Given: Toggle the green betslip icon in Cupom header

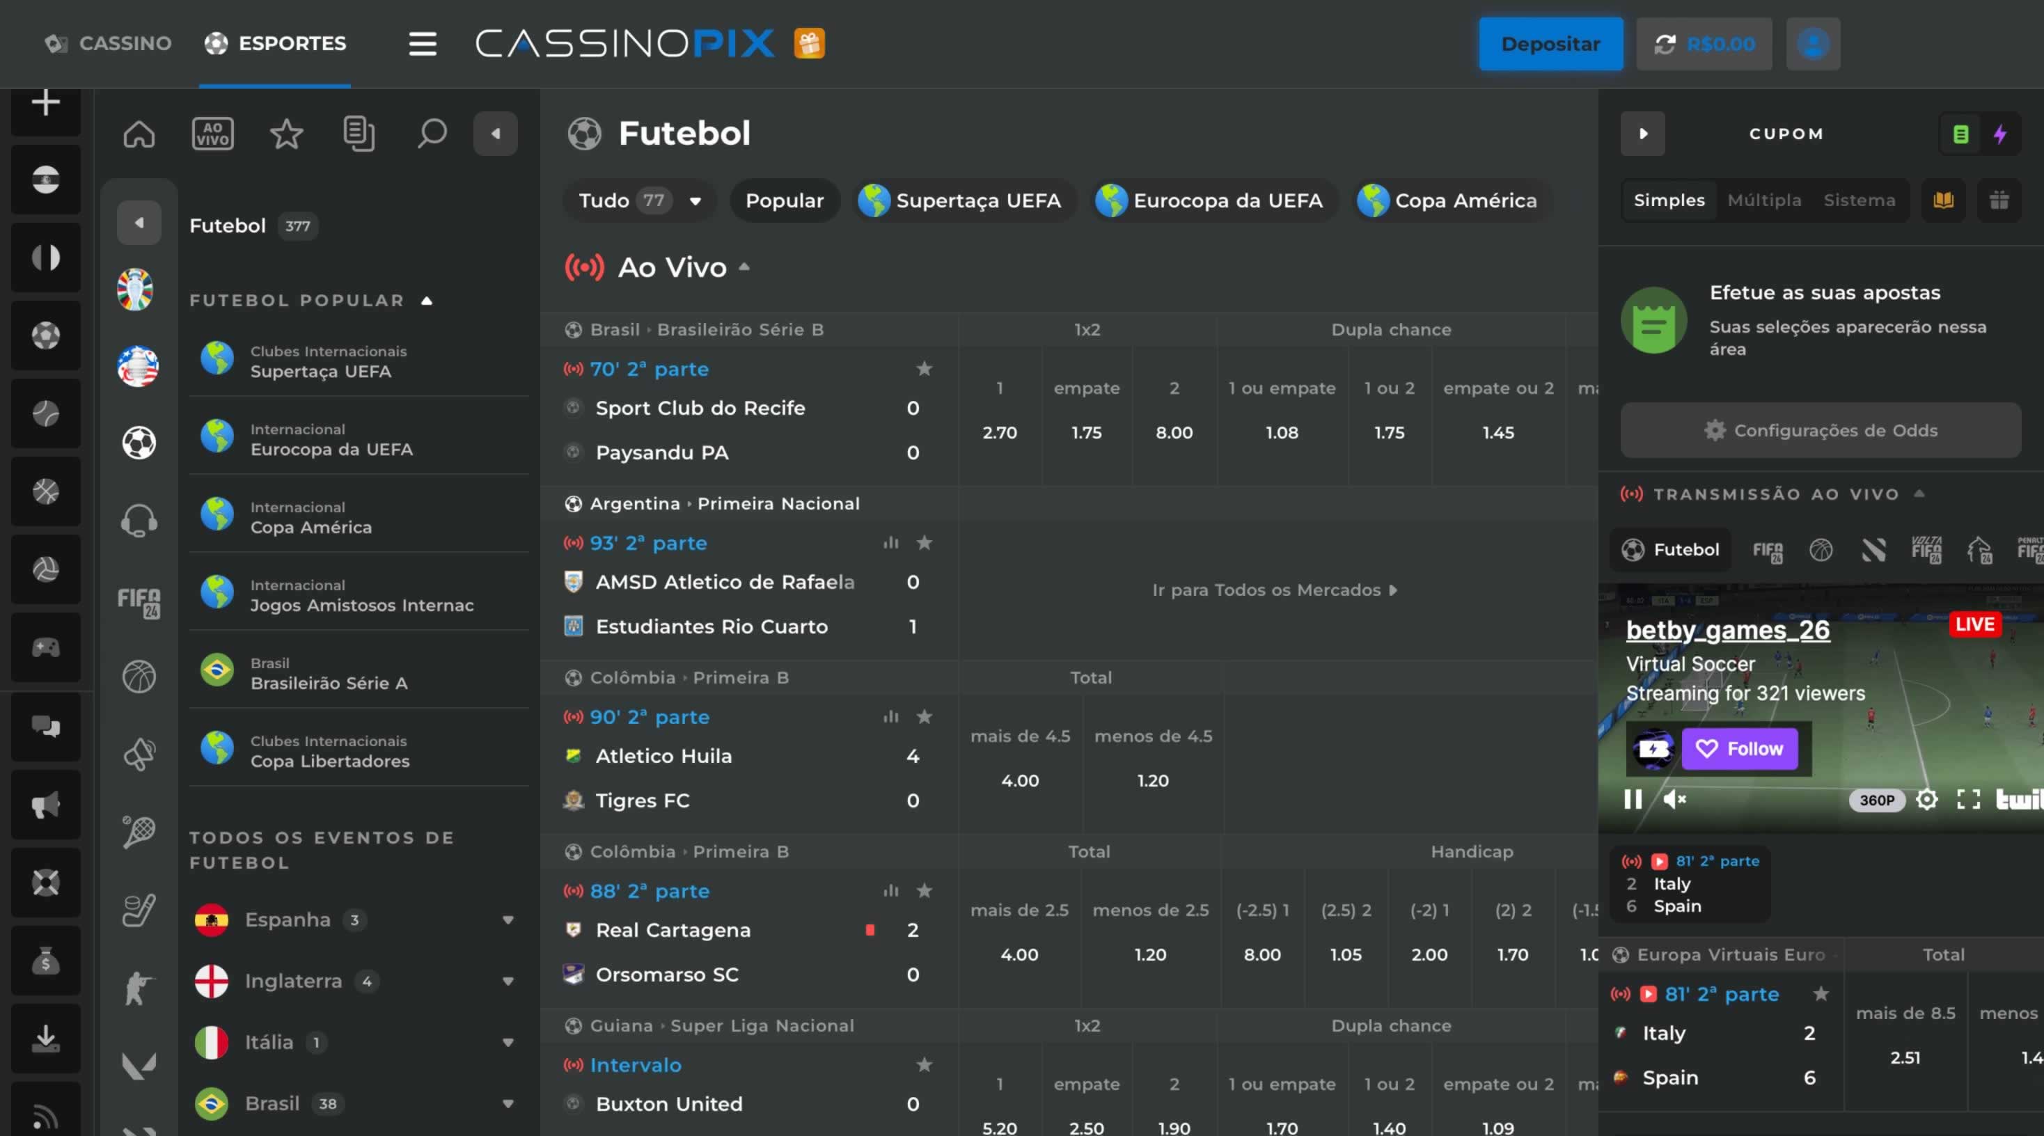Looking at the screenshot, I should click(1960, 134).
